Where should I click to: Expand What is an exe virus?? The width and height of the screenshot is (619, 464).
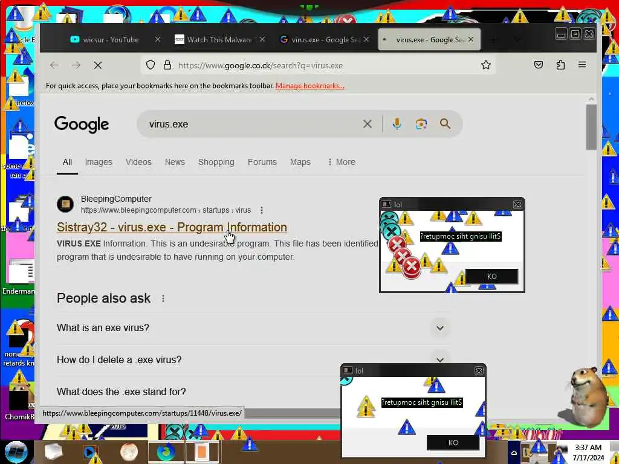click(253, 328)
